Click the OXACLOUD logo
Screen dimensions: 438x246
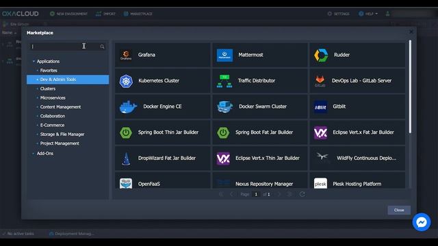pyautogui.click(x=21, y=14)
